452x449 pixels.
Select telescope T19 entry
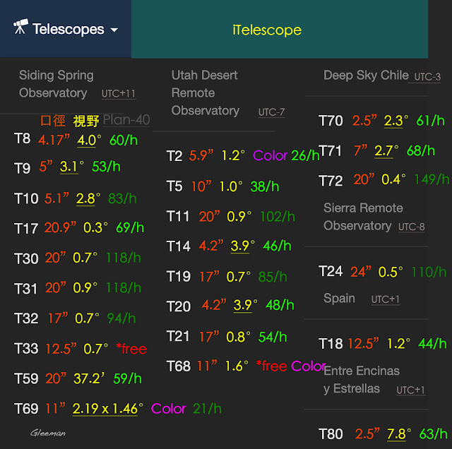pyautogui.click(x=179, y=276)
